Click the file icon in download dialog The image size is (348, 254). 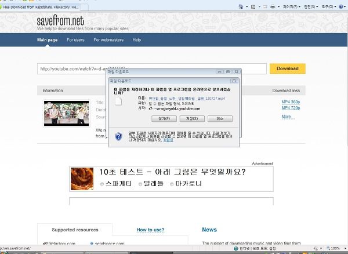pyautogui.click(x=118, y=101)
